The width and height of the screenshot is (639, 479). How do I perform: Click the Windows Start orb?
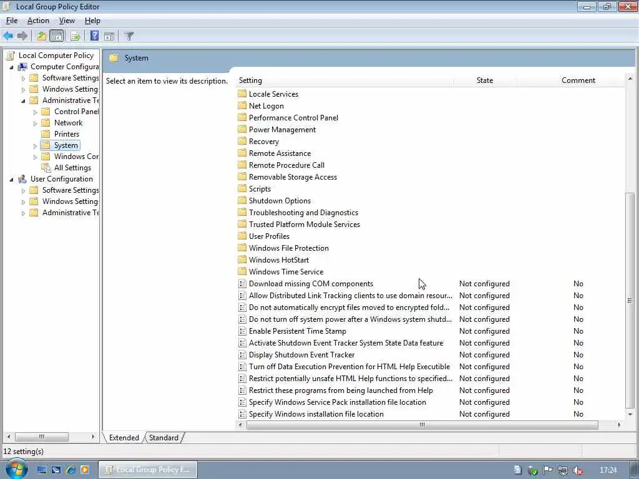tap(16, 469)
